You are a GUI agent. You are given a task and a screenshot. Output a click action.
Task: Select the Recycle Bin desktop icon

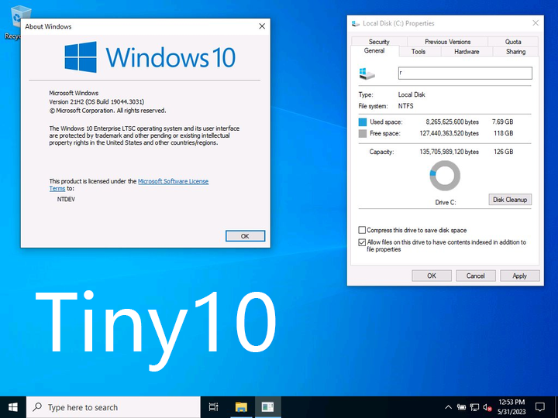pos(15,22)
